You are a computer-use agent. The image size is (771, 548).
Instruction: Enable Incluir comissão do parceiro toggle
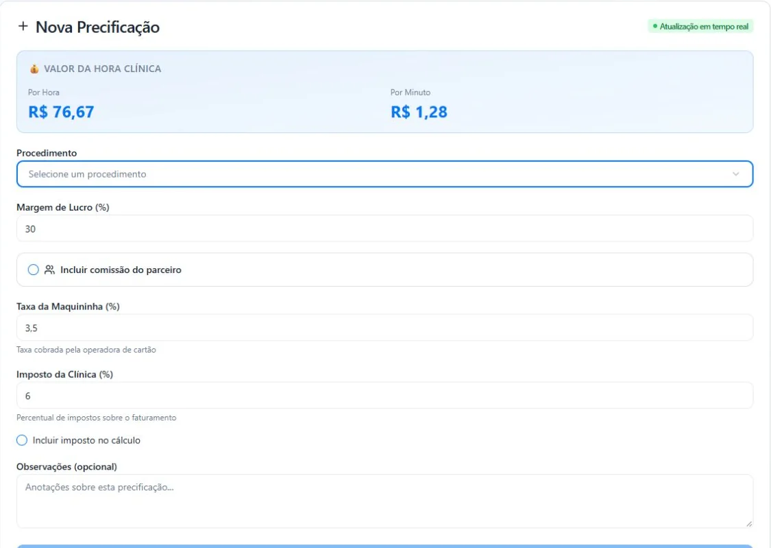tap(33, 270)
